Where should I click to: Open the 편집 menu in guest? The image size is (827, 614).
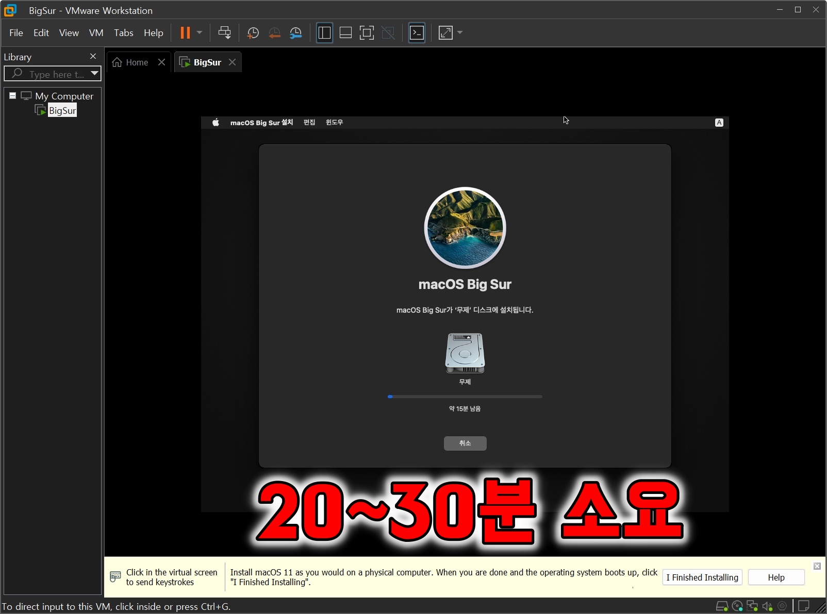[309, 123]
